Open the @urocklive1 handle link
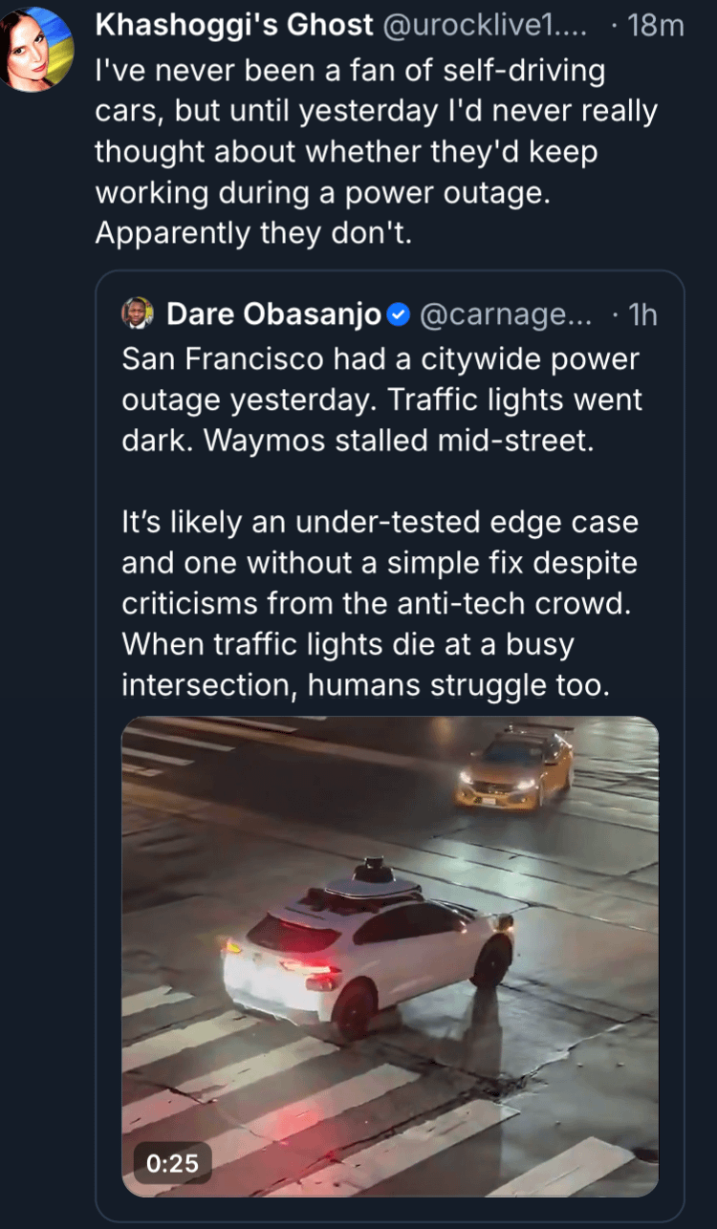 [x=489, y=26]
